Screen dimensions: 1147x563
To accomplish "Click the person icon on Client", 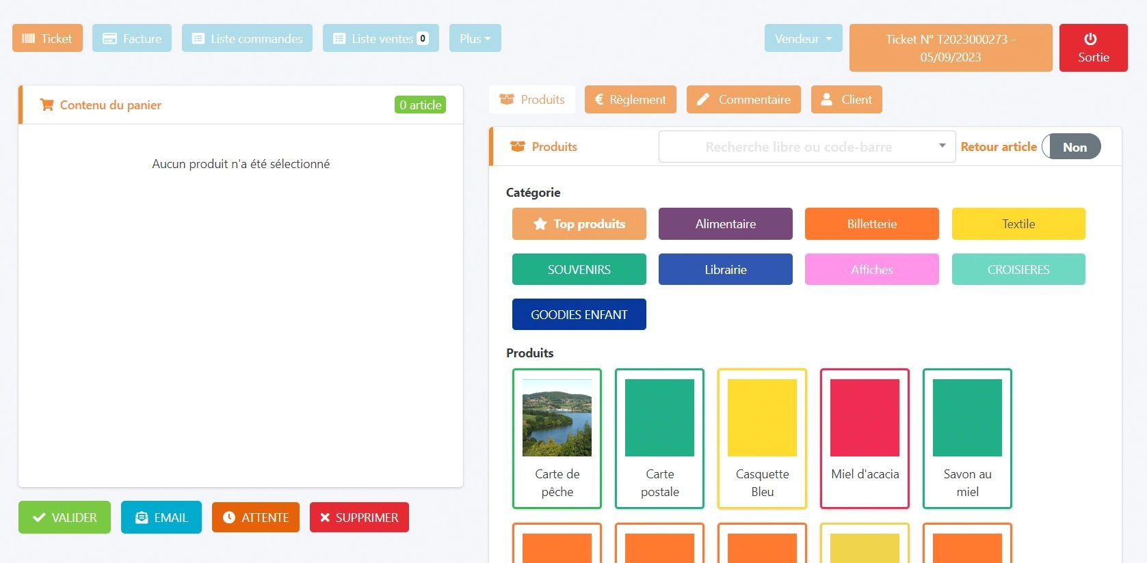I will (826, 100).
